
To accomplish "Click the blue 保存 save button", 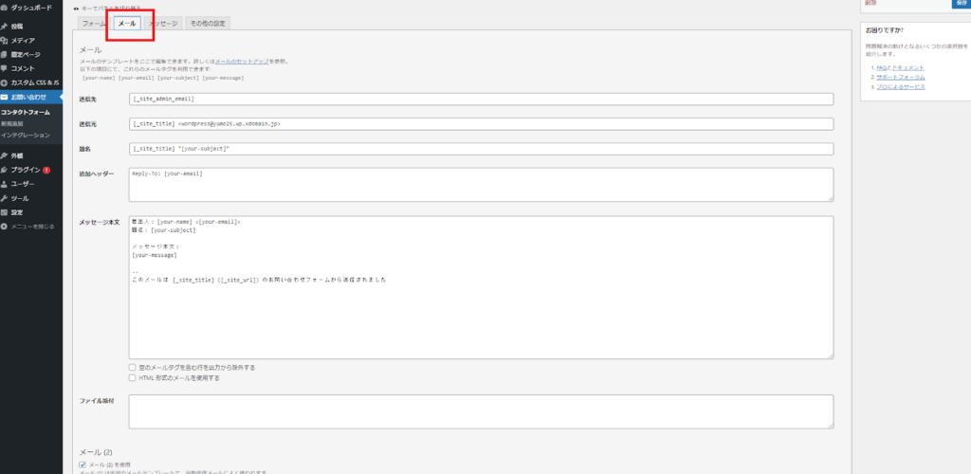I will click(960, 4).
